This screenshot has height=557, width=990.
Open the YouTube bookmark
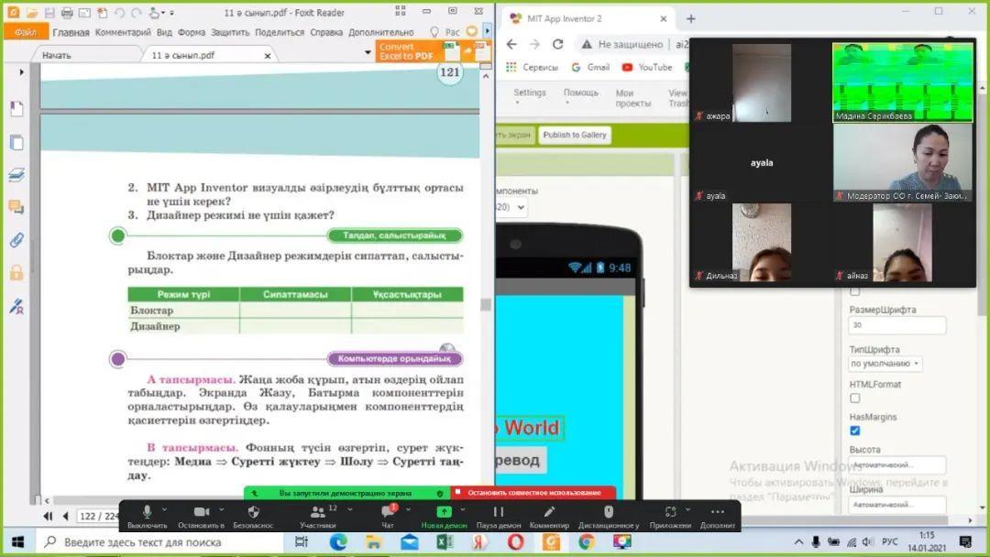click(646, 67)
